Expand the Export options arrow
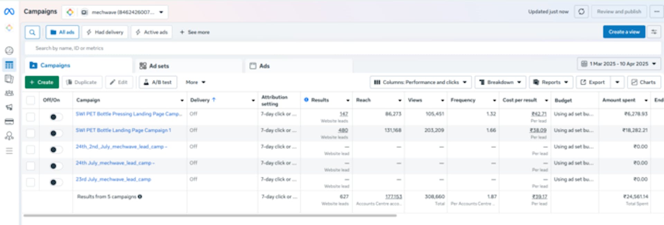The image size is (664, 225). tap(617, 82)
